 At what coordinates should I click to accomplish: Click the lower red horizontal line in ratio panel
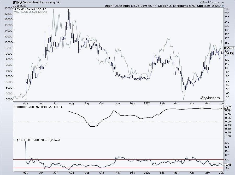[118, 168]
